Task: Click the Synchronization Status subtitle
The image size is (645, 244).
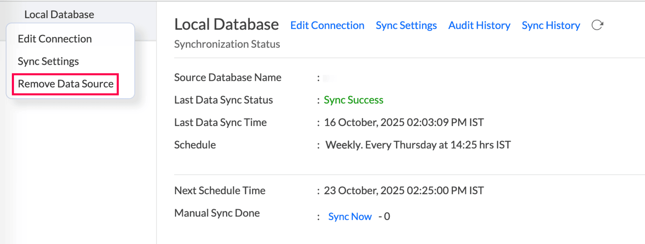Action: [x=227, y=44]
